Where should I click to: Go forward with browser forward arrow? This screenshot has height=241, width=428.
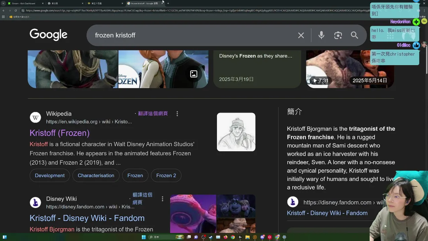tap(9, 10)
